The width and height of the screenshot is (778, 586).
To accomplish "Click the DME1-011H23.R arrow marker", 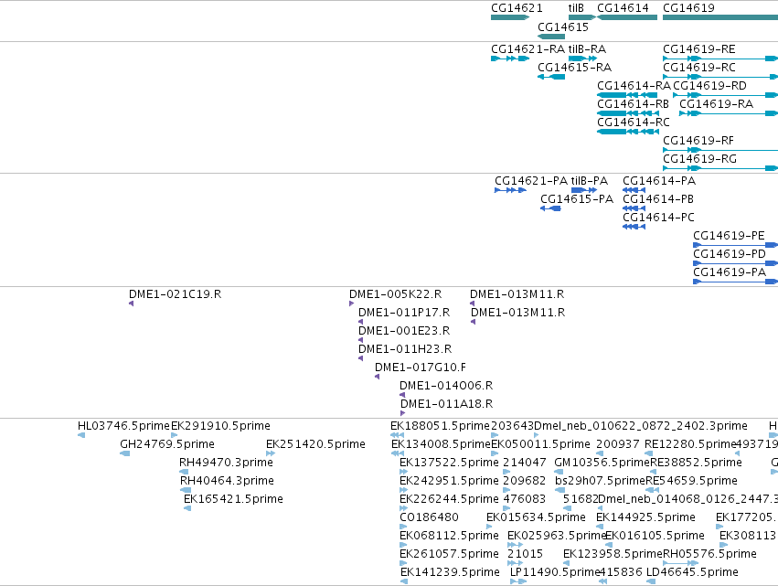I will 361,358.
